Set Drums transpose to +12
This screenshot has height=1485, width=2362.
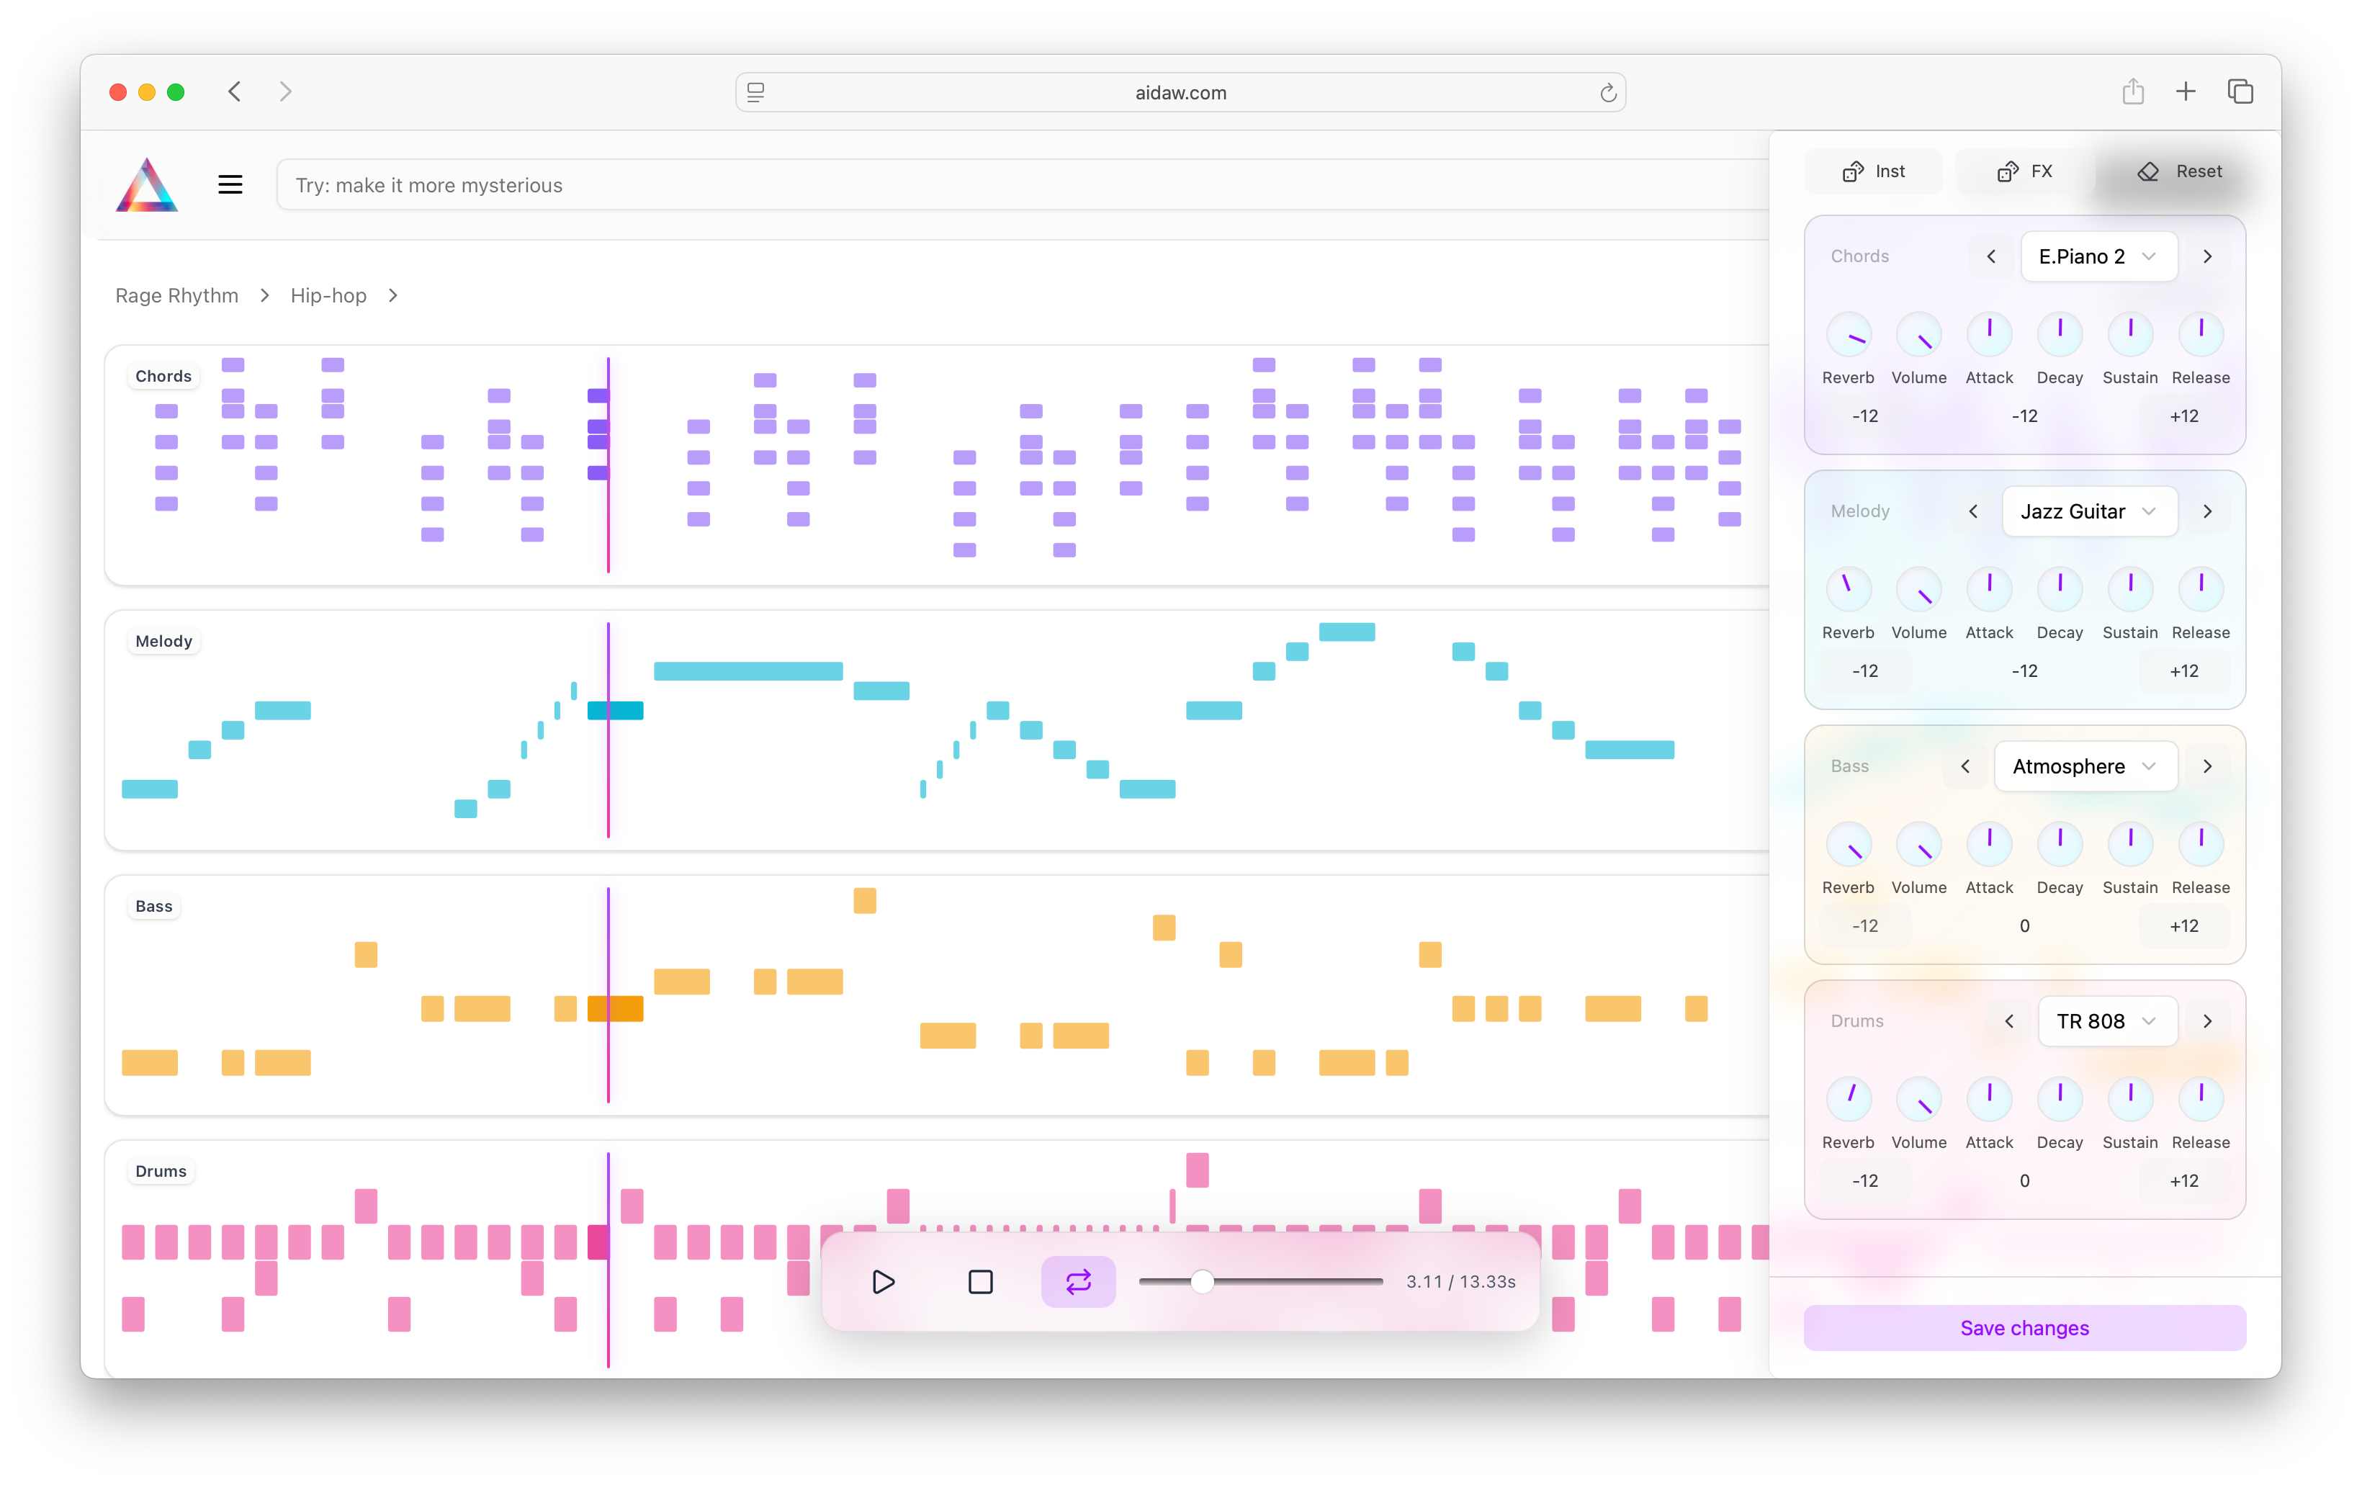[2183, 1181]
